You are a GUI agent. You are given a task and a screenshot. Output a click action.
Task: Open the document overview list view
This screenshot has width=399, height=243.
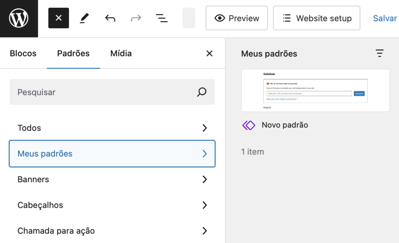161,18
